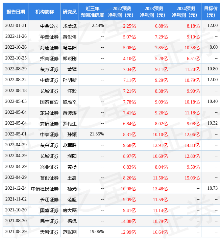This screenshot has height=240, width=220.
Task: Select target price 10.40
Action: (212, 101)
